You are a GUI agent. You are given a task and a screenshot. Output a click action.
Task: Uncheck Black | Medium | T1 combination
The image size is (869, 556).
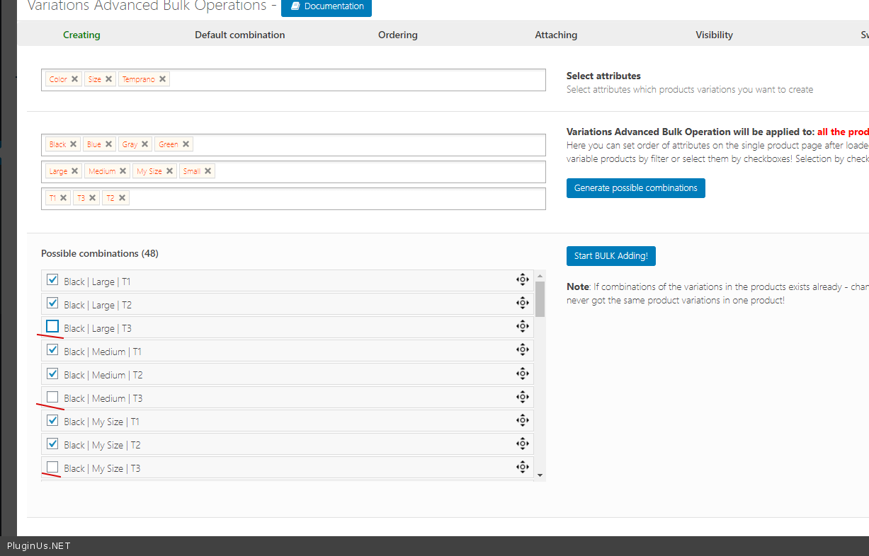pos(52,349)
